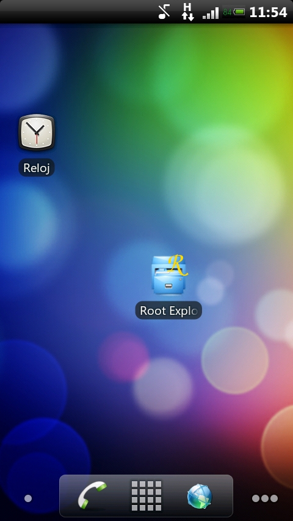293x521 pixels.
Task: Tap the 11:54 status bar clock
Action: [268, 13]
